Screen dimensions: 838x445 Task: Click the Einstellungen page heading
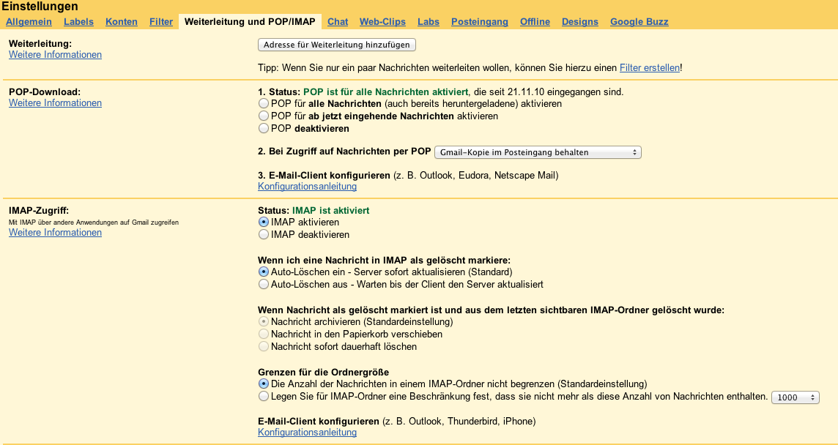tap(40, 7)
